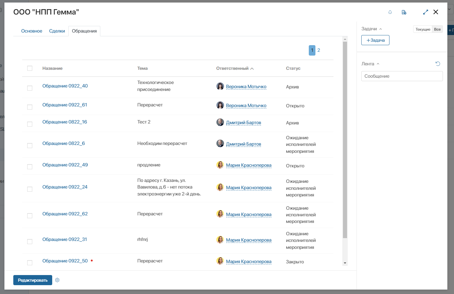Click the document settings icon in header

[404, 12]
